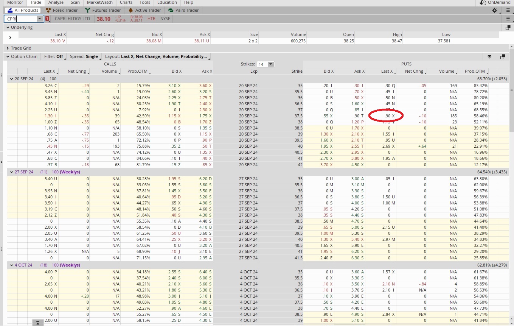This screenshot has width=514, height=326.
Task: Click the Strike column header
Action: (297, 71)
